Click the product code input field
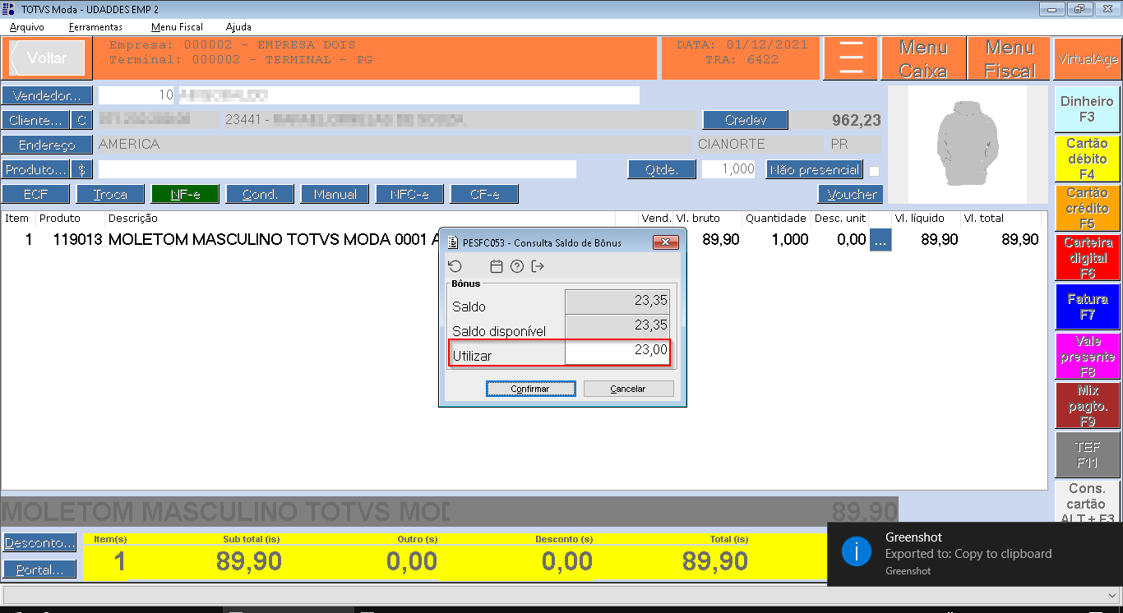The image size is (1123, 613). click(337, 169)
